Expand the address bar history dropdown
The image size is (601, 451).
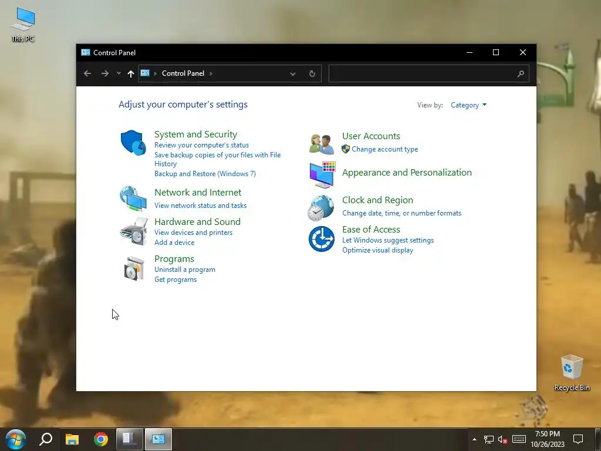tap(293, 73)
